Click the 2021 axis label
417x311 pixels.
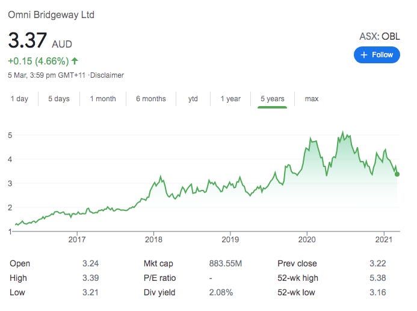click(384, 239)
